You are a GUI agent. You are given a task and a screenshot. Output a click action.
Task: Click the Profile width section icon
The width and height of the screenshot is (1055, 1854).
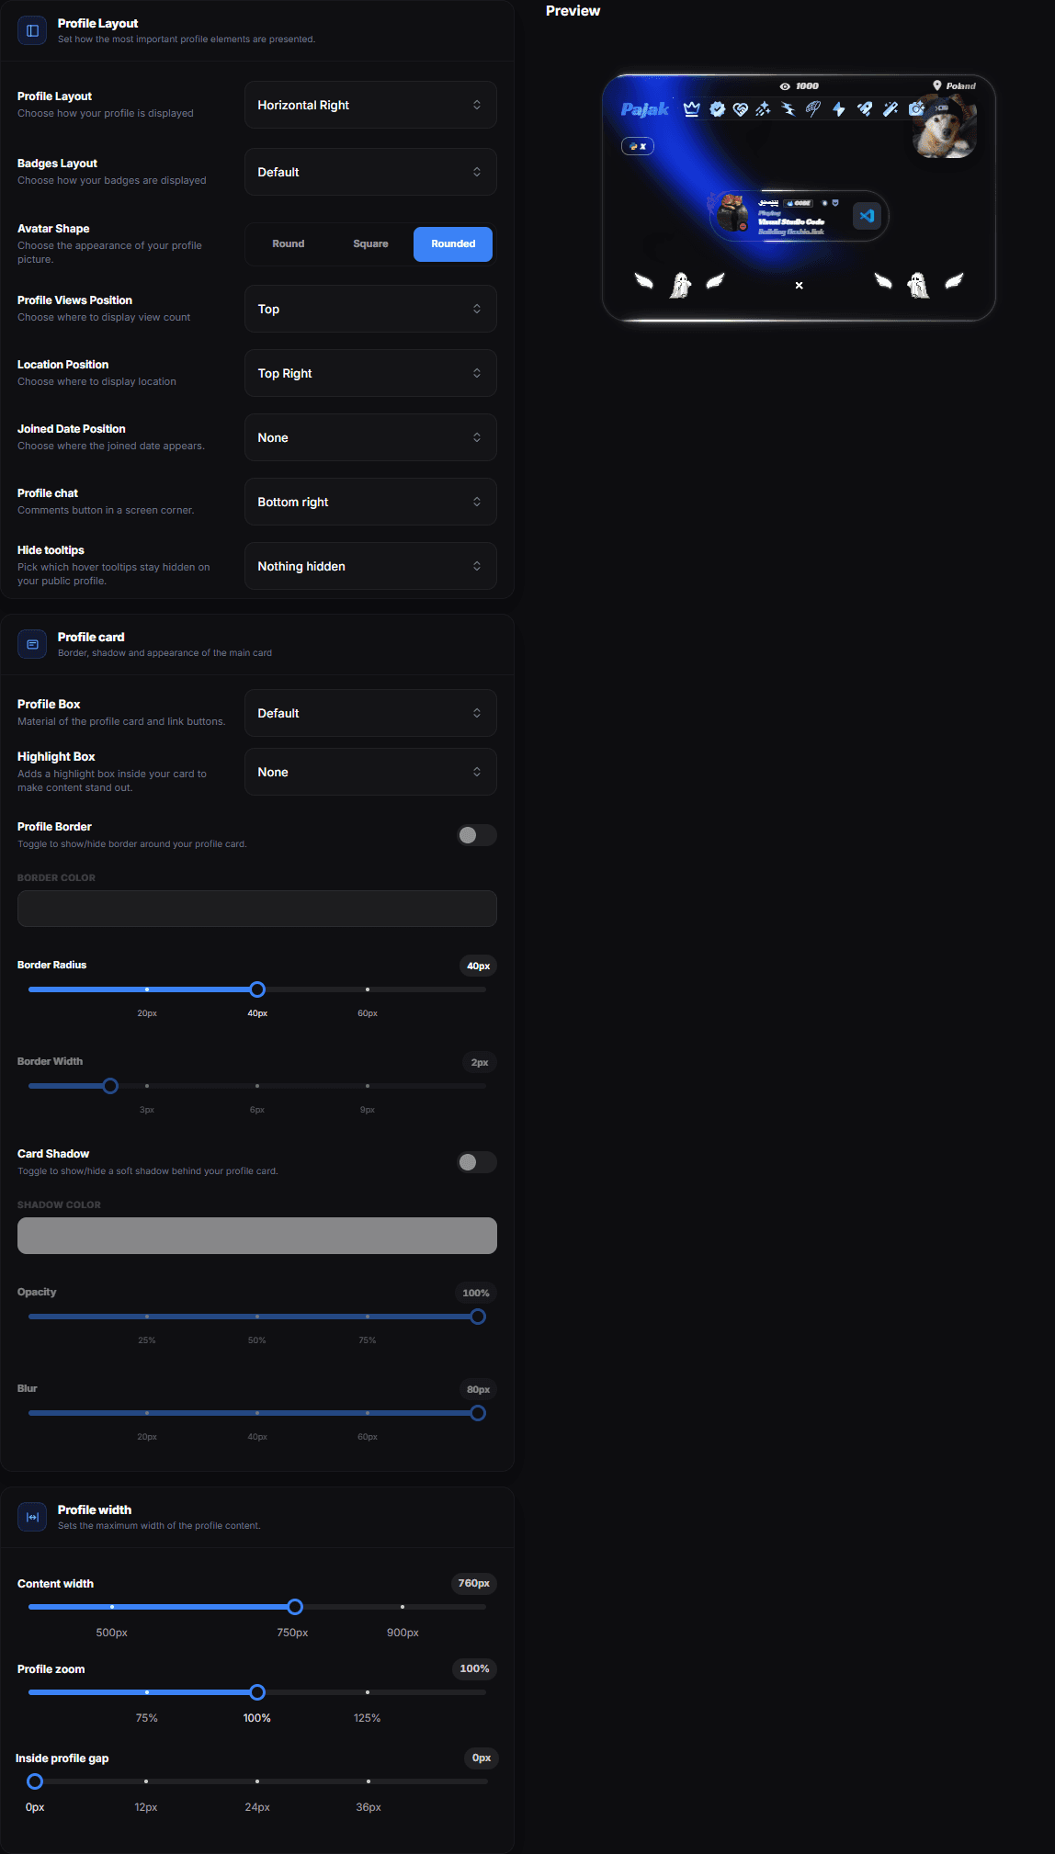[x=32, y=1517]
